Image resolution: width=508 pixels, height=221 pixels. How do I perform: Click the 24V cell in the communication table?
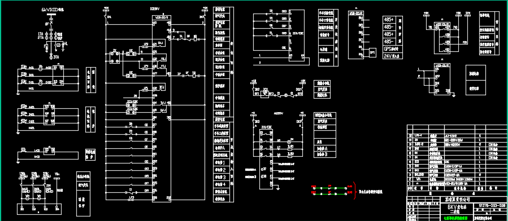coord(393,56)
